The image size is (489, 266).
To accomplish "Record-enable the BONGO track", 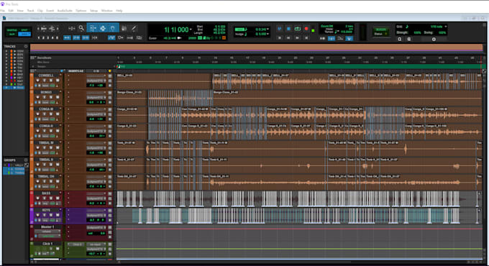I will tap(37, 97).
